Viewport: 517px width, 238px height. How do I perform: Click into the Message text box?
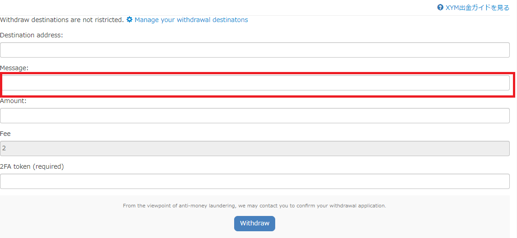click(x=255, y=83)
